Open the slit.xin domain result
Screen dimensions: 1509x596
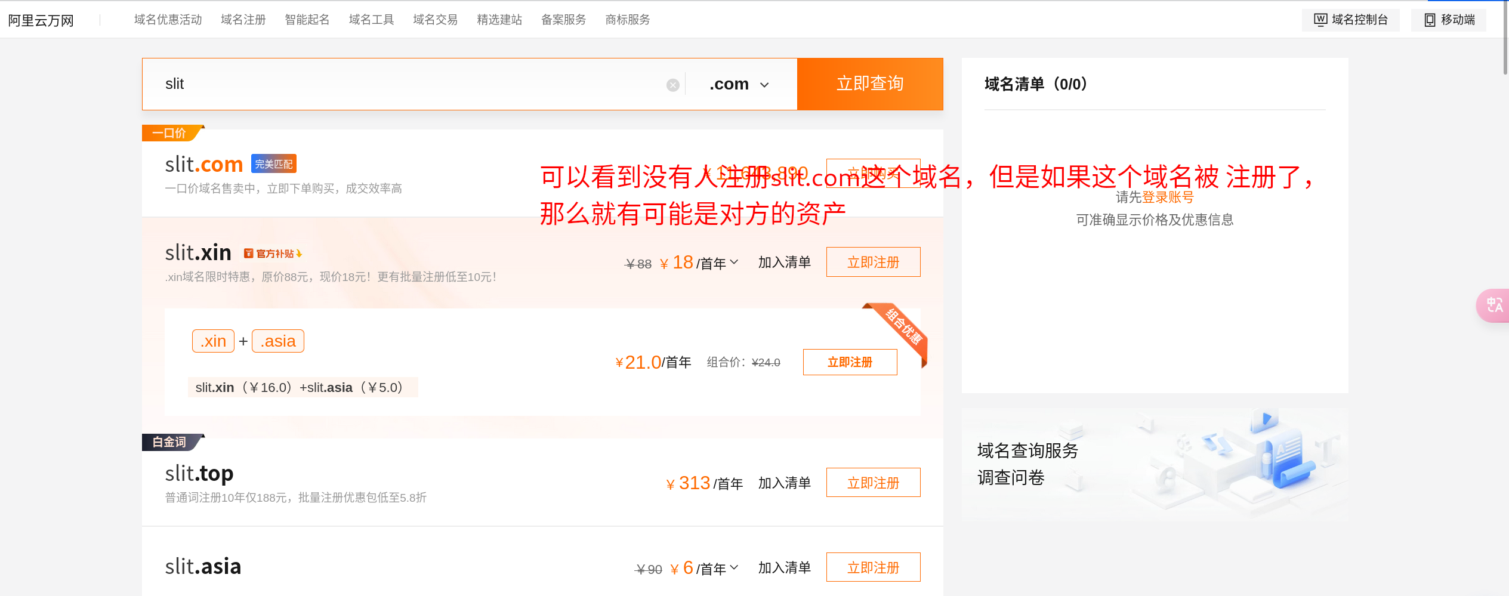click(198, 253)
